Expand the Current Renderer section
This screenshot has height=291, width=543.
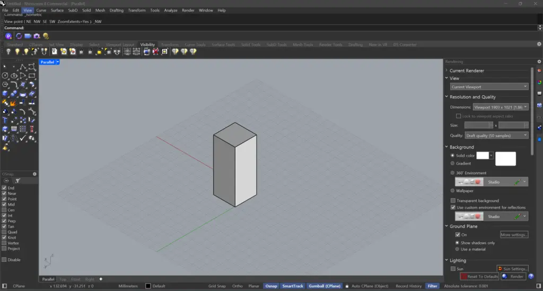point(446,70)
